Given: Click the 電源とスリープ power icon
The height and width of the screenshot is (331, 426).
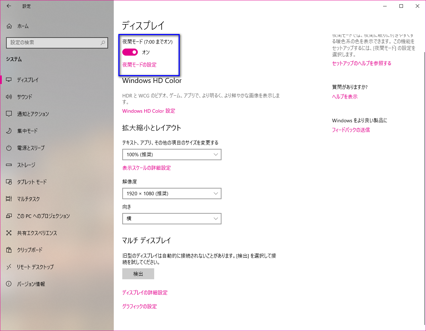Looking at the screenshot, I should click(x=10, y=148).
